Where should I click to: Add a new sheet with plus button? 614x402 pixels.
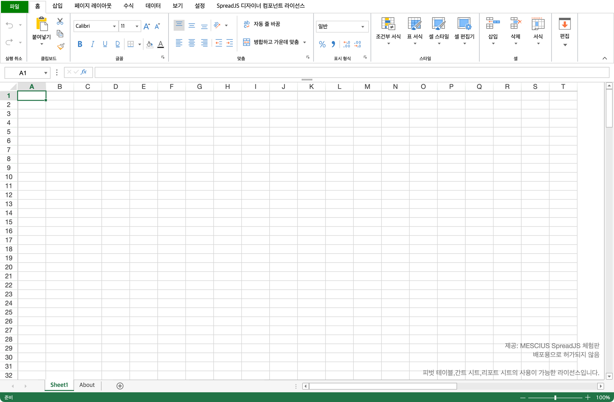(120, 386)
